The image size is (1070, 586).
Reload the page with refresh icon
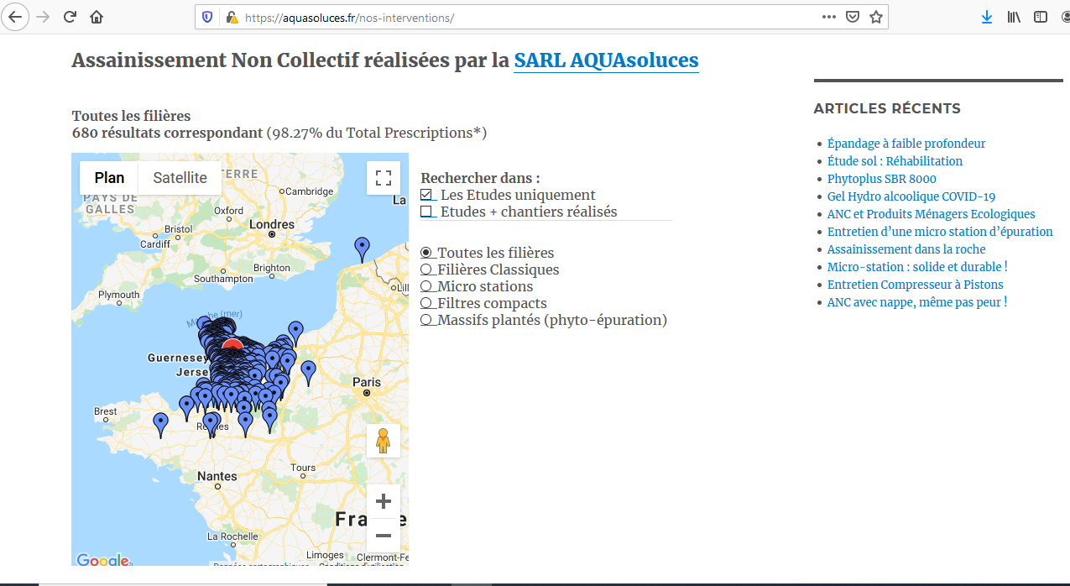[x=70, y=17]
